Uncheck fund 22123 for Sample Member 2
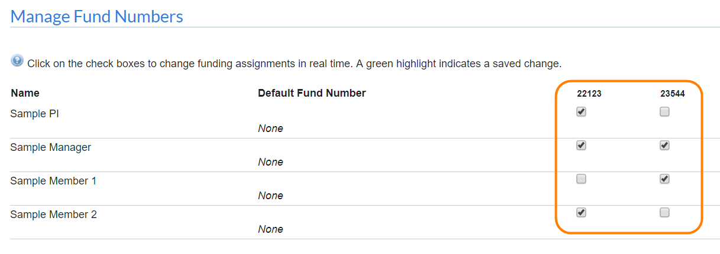The height and width of the screenshot is (254, 720). pos(581,212)
